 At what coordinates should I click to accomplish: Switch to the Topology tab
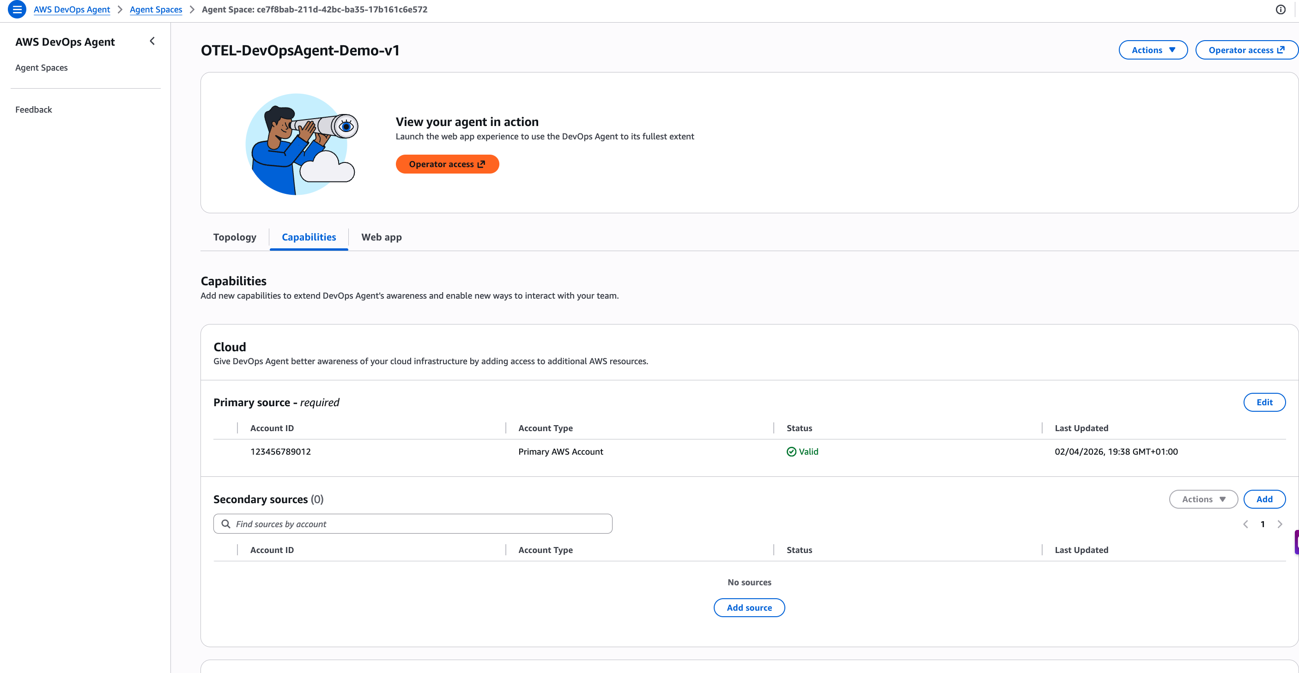(234, 237)
